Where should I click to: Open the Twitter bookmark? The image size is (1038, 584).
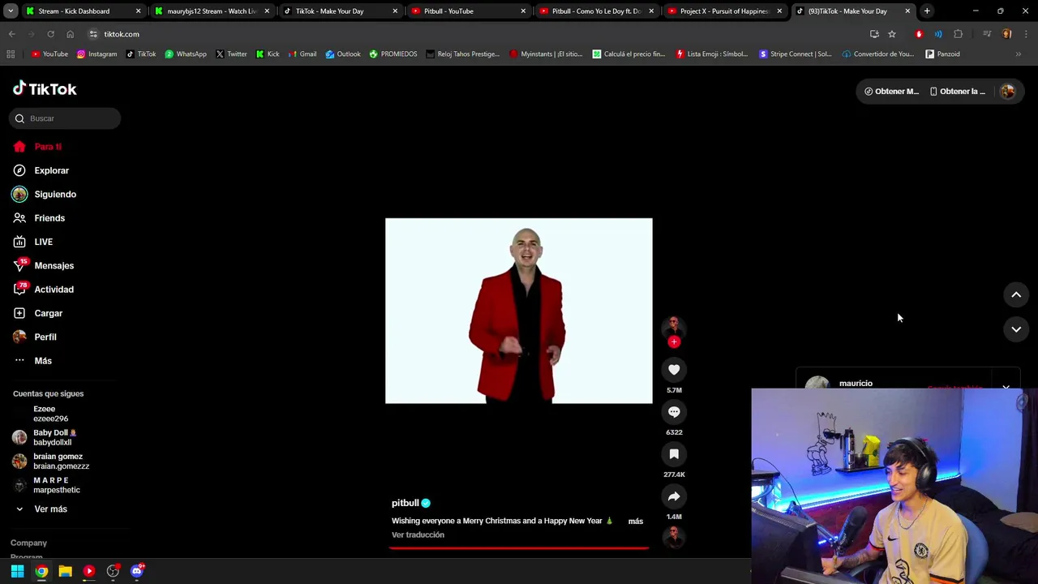click(x=231, y=54)
